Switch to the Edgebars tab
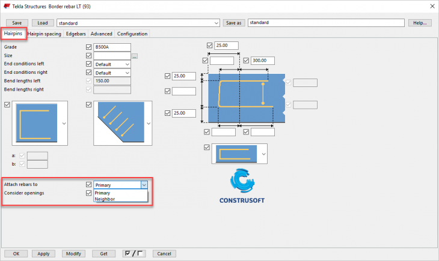This screenshot has width=439, height=261. [76, 34]
